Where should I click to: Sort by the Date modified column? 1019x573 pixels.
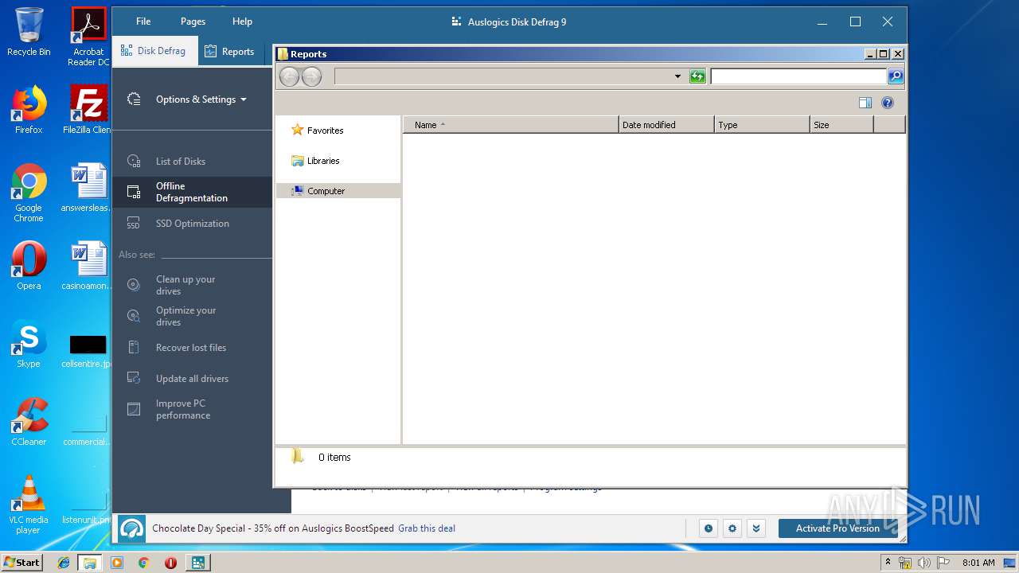pyautogui.click(x=666, y=125)
